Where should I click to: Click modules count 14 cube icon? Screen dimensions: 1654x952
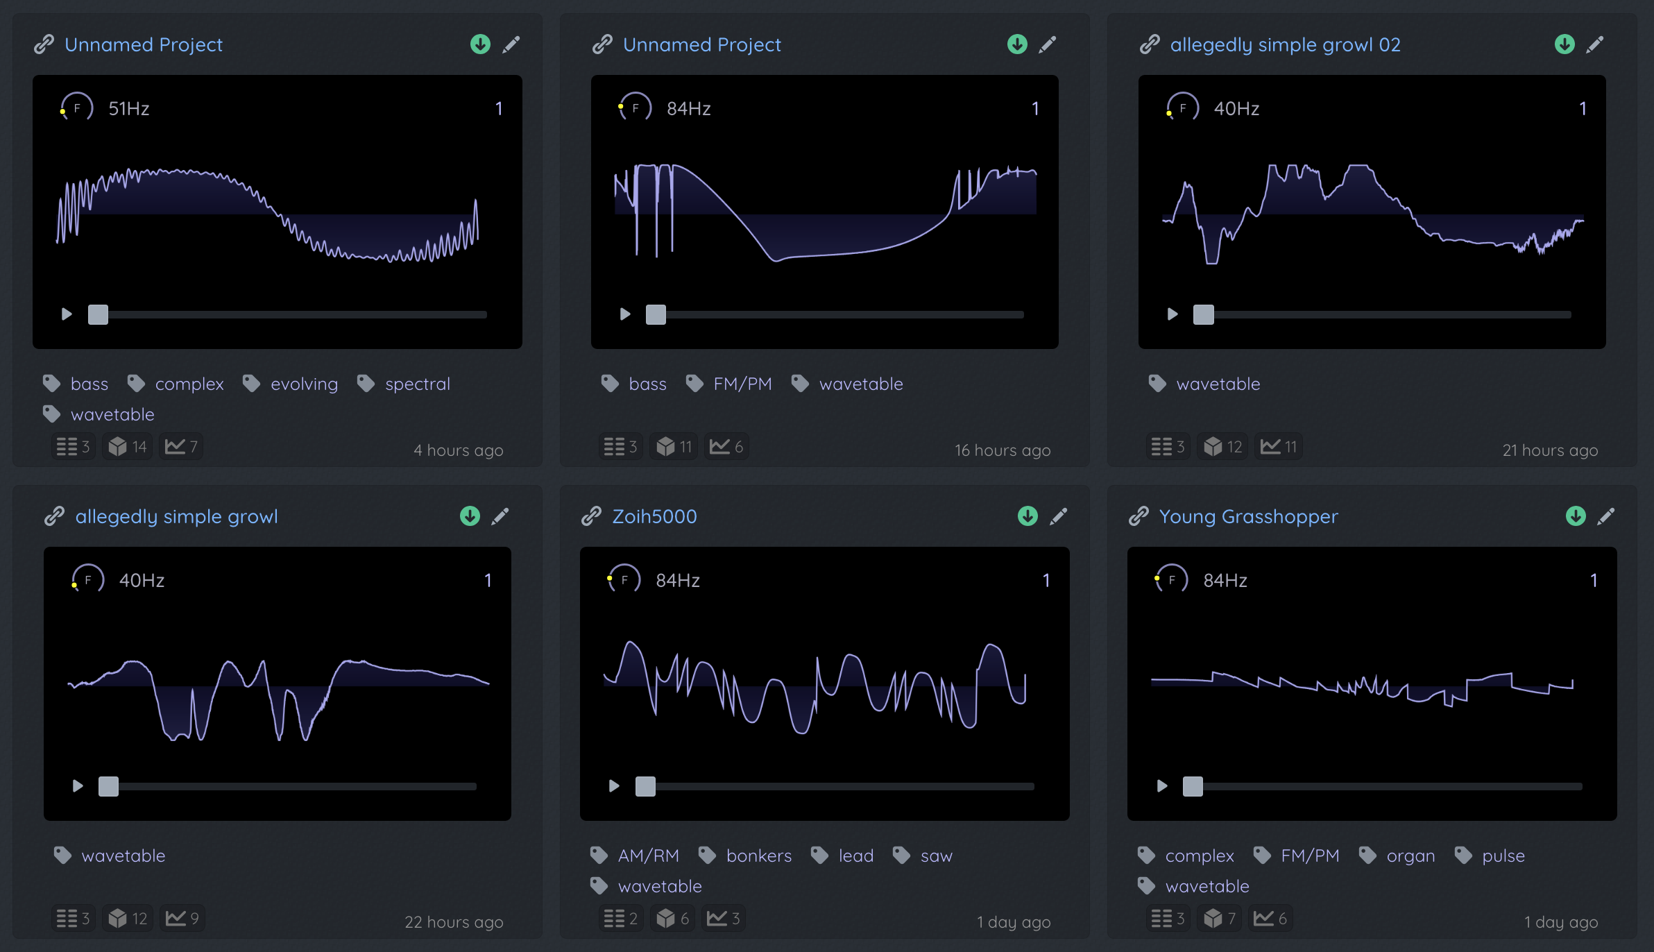(x=118, y=446)
